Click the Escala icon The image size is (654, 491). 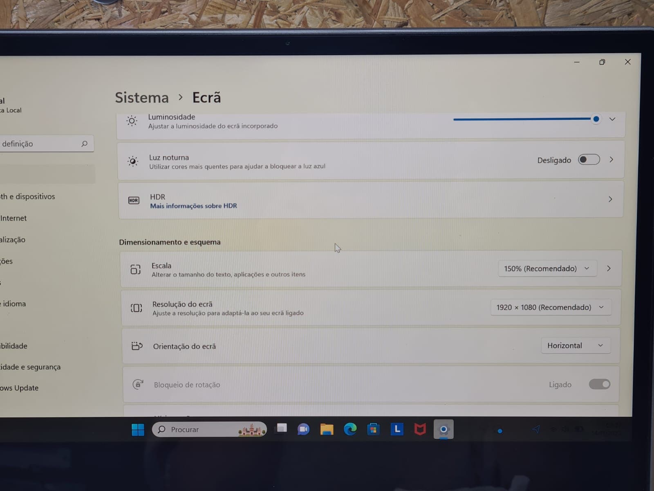pyautogui.click(x=135, y=269)
